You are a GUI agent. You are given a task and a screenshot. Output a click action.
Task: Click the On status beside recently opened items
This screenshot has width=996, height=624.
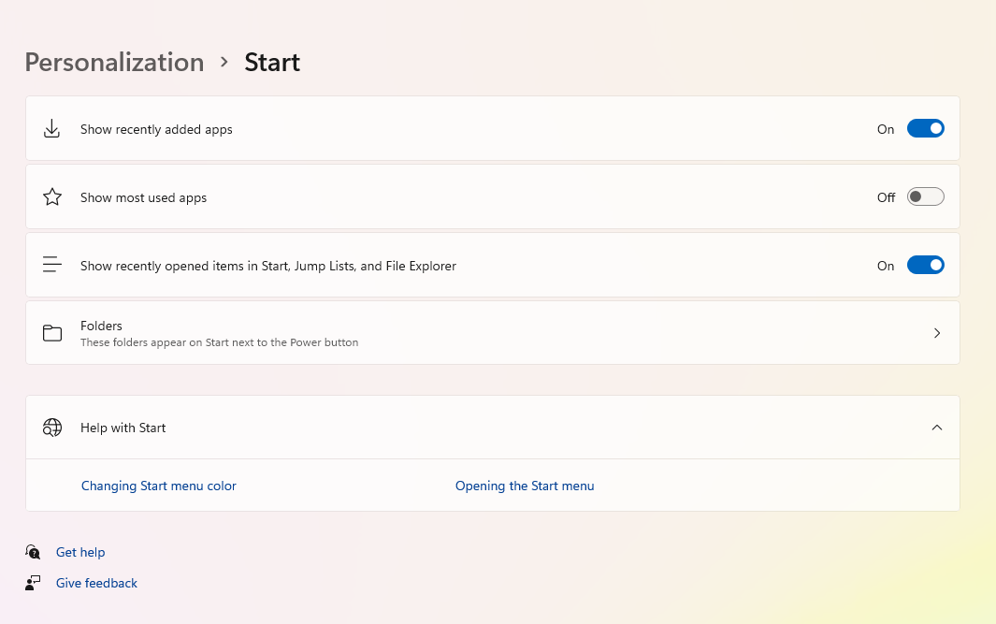pos(886,266)
